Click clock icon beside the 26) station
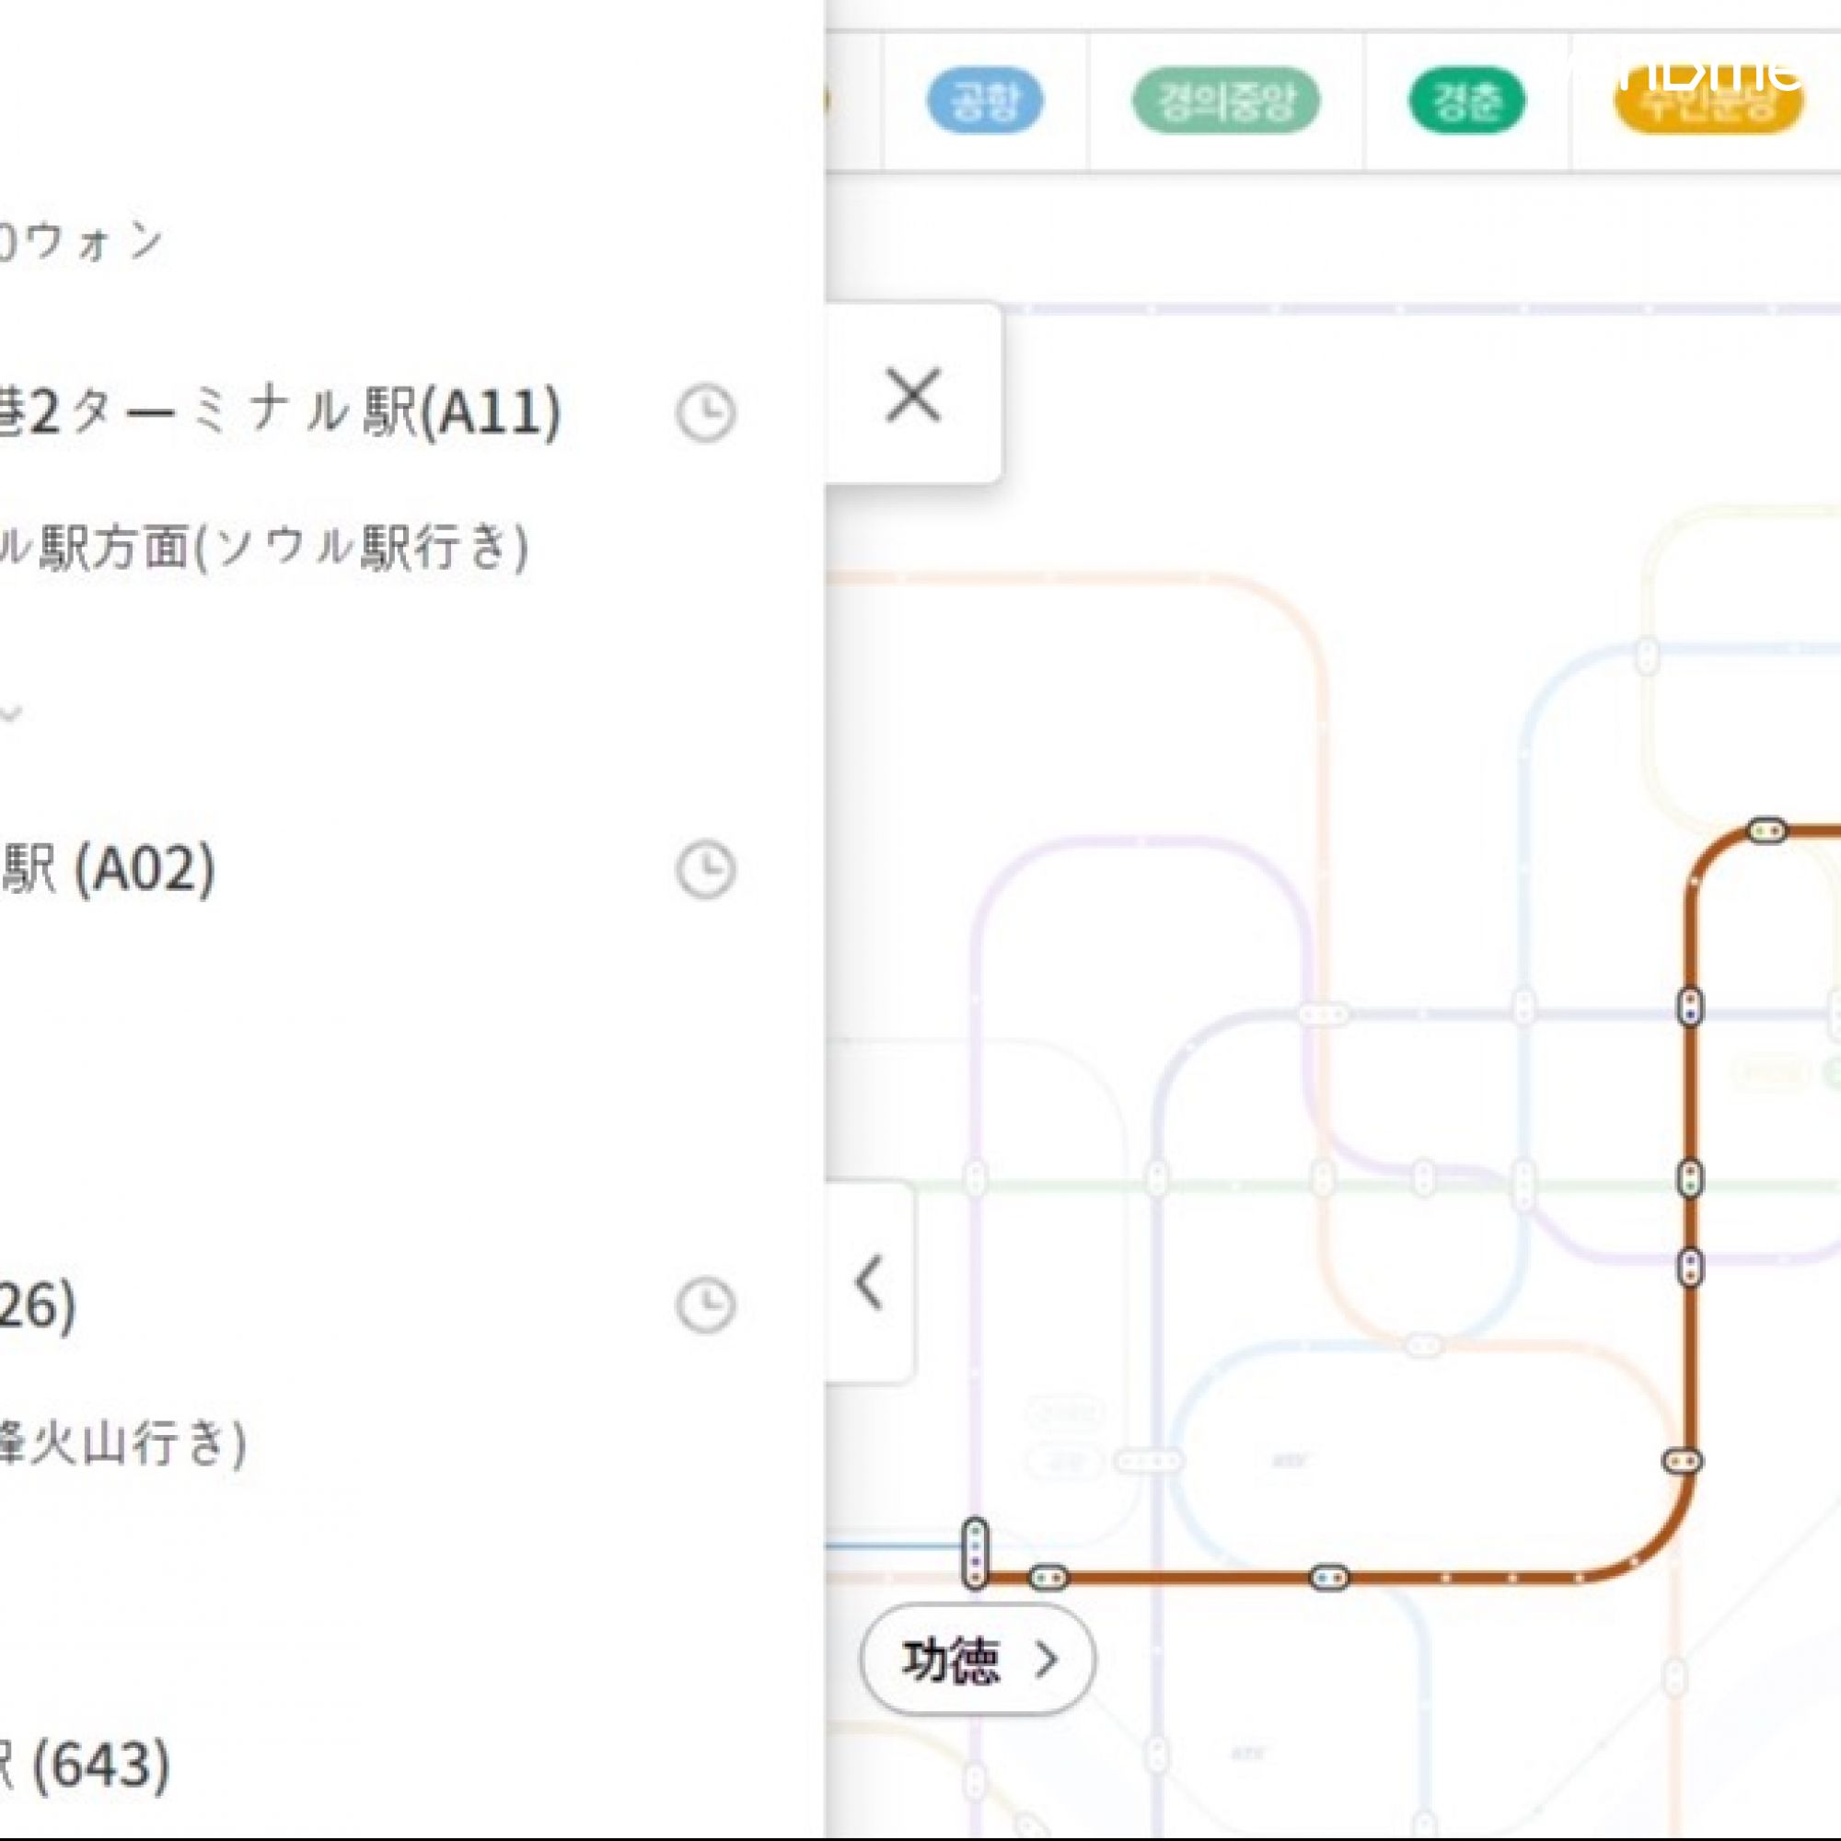The height and width of the screenshot is (1841, 1841). [x=705, y=1304]
